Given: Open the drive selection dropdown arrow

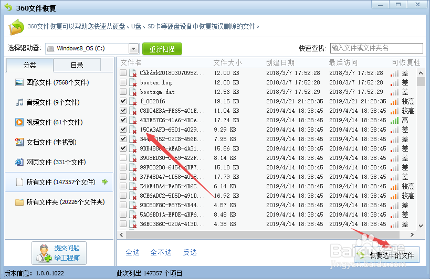Looking at the screenshot, I should click(x=133, y=49).
